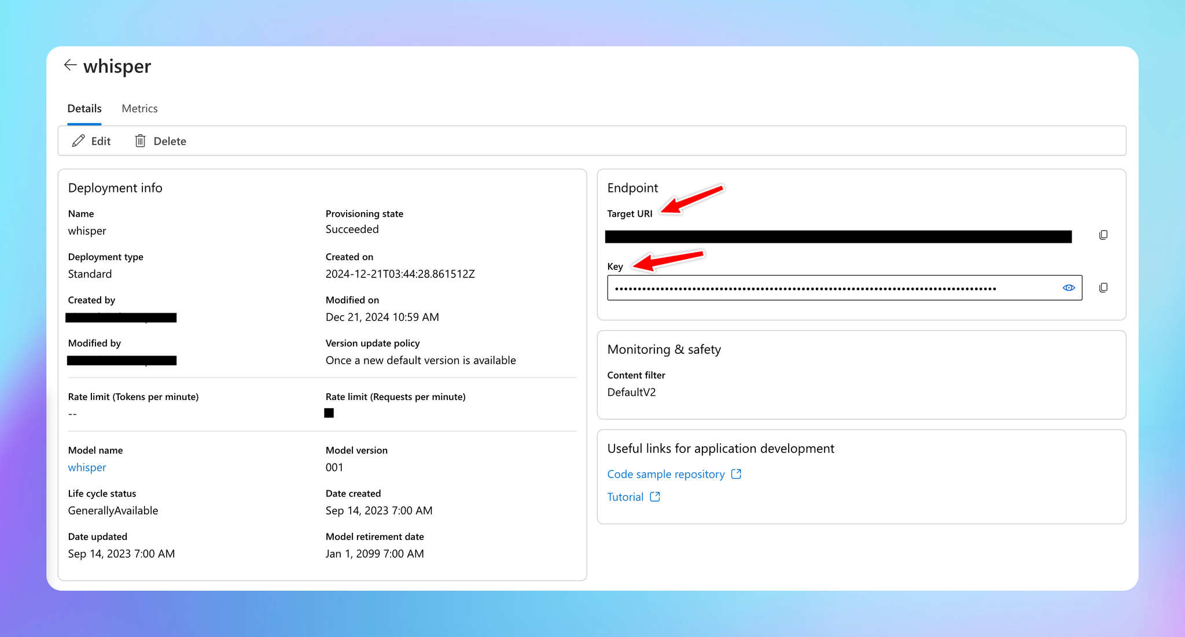The image size is (1185, 637).
Task: Click the 'Monitoring & safety' heading
Action: [664, 349]
